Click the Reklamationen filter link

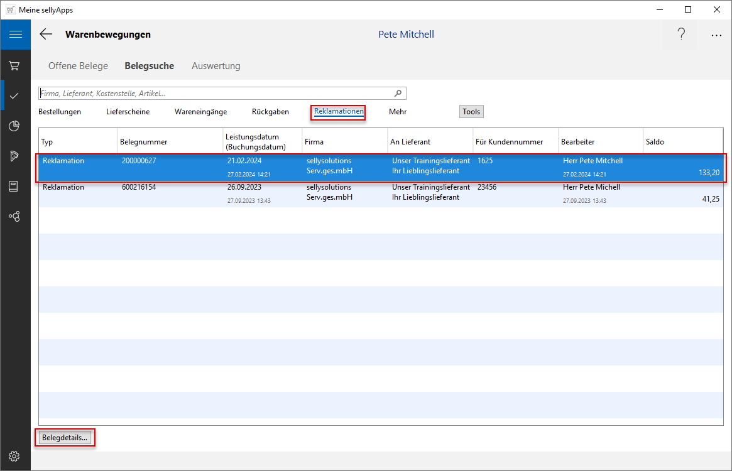pos(339,112)
